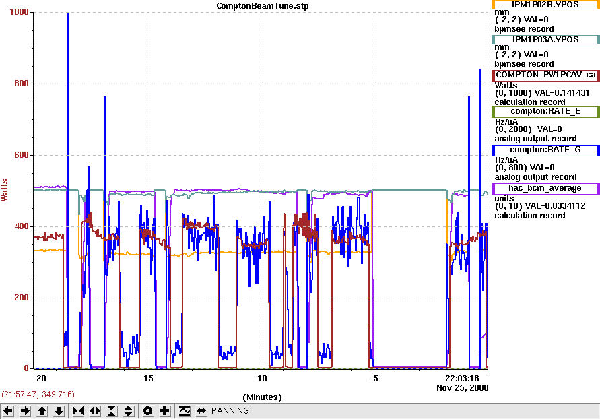Image resolution: width=600 pixels, height=419 pixels.
Task: Select the compton:RATE_G legend entry
Action: coord(545,150)
